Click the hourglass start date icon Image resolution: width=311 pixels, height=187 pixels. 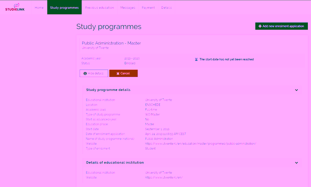[x=196, y=59]
